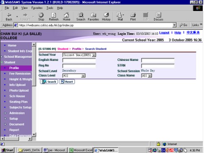Collapse the Student section in the sidebar
Screen dimensions: 204x153
[x=9, y=62]
